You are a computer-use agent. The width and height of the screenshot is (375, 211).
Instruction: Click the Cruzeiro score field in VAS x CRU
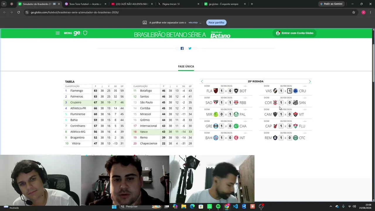(289, 91)
